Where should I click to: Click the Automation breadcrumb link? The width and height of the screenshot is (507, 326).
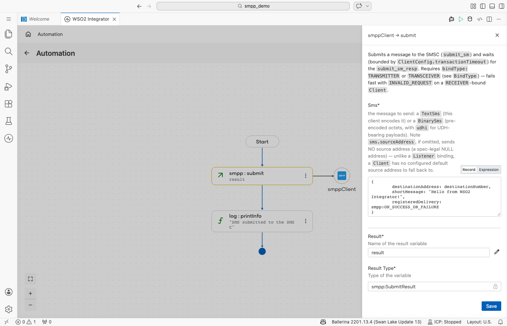click(50, 34)
